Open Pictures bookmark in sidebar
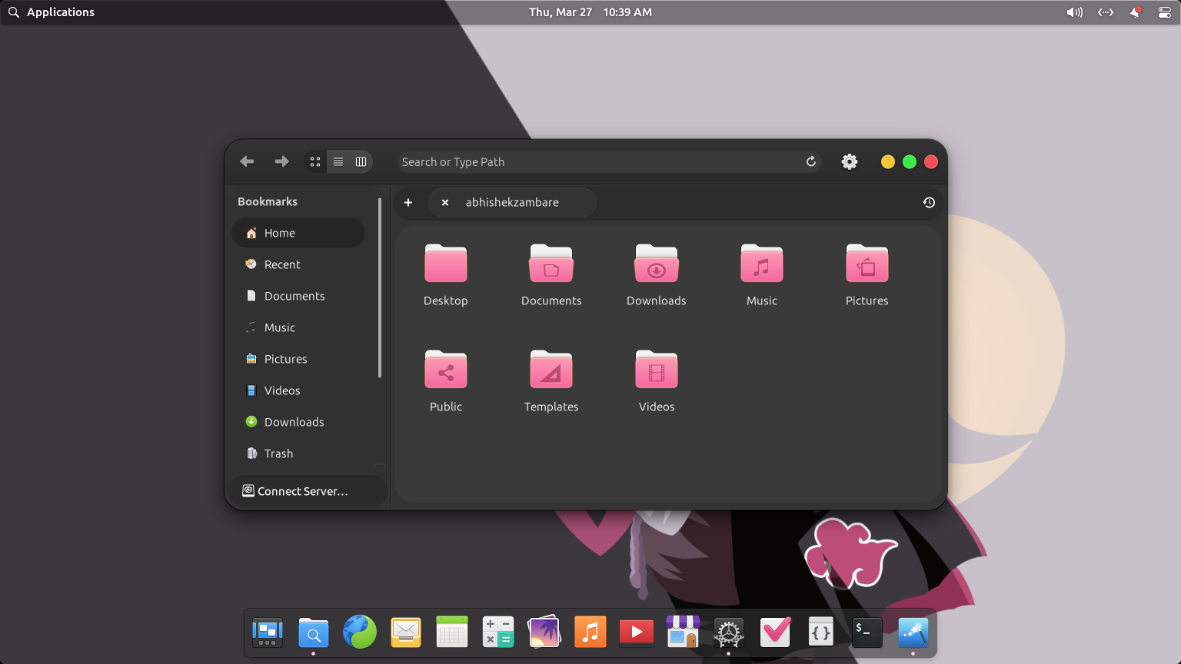 [x=298, y=359]
